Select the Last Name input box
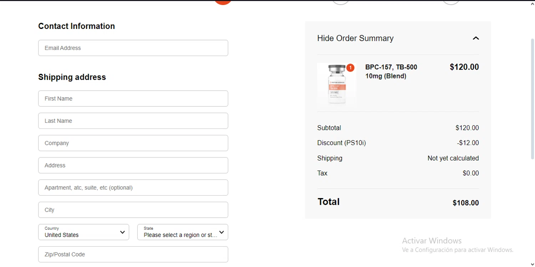This screenshot has width=535, height=267. pyautogui.click(x=133, y=121)
